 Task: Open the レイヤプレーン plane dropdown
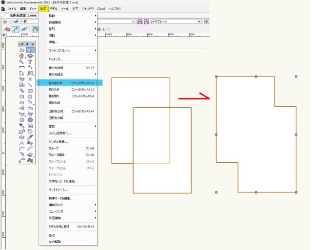(x=199, y=22)
